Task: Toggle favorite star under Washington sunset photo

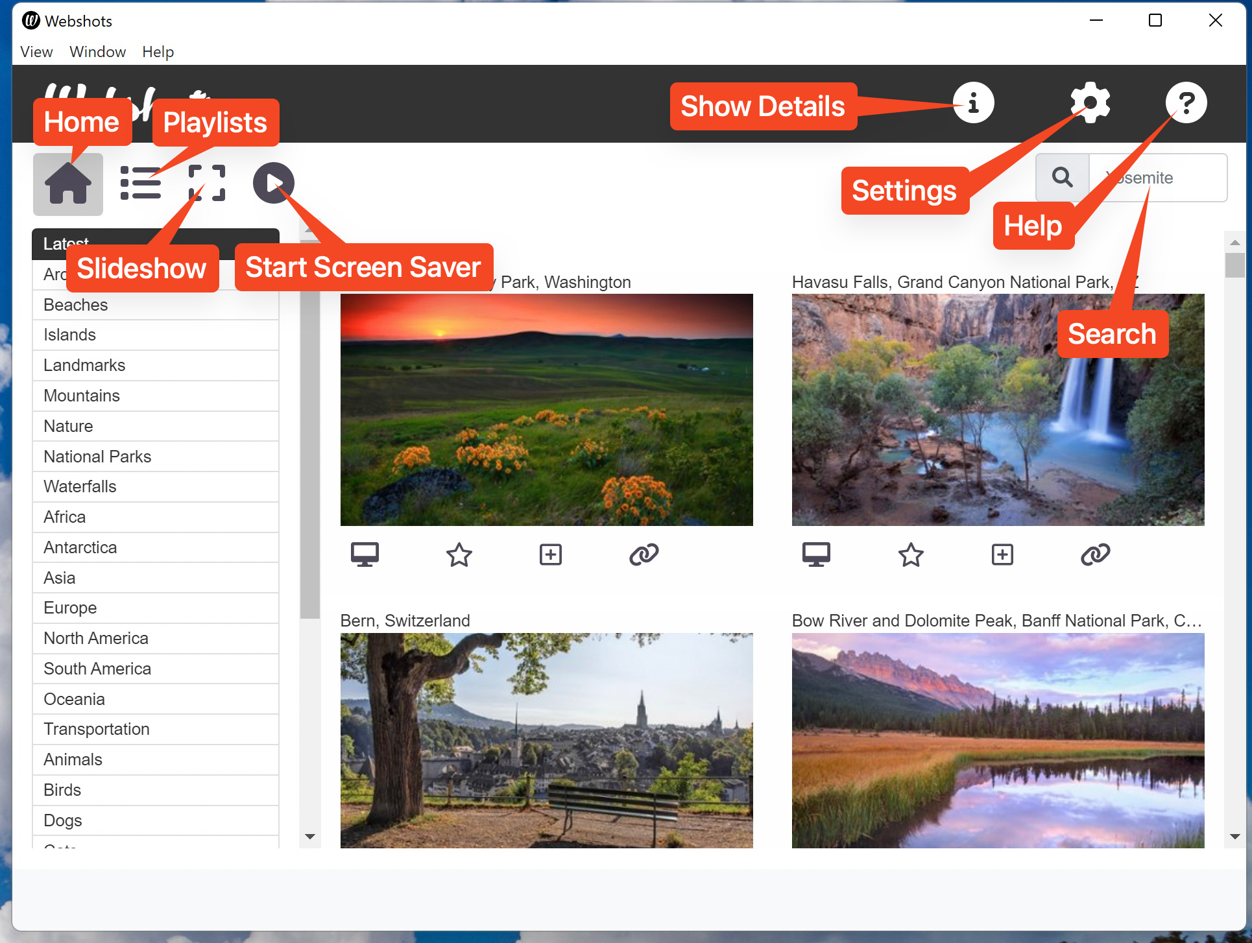Action: 459,555
